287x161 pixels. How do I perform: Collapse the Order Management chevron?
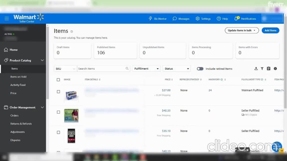[42, 108]
